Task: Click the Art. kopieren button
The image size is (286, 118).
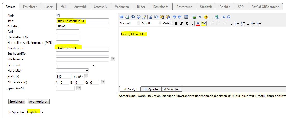Action: [39, 102]
